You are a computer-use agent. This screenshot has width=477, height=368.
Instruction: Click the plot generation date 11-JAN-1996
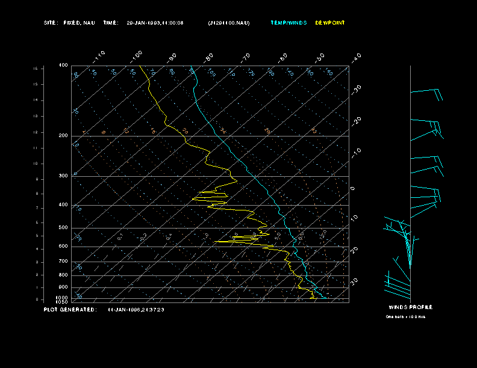136,310
